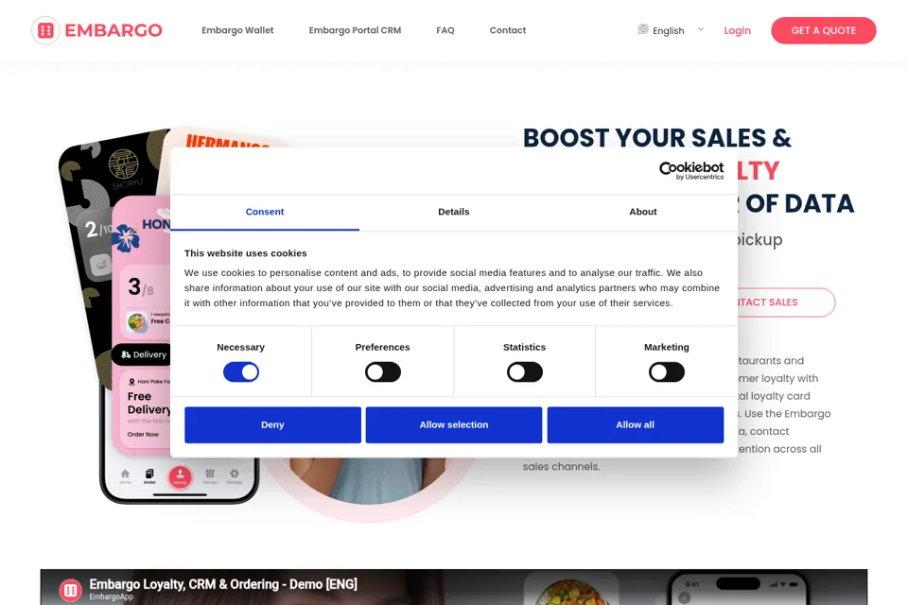This screenshot has height=605, width=908.
Task: Tap the Settings gear in phone mockup
Action: point(235,475)
